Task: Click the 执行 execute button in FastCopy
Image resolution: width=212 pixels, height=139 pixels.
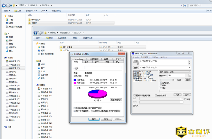Action: click(186, 95)
